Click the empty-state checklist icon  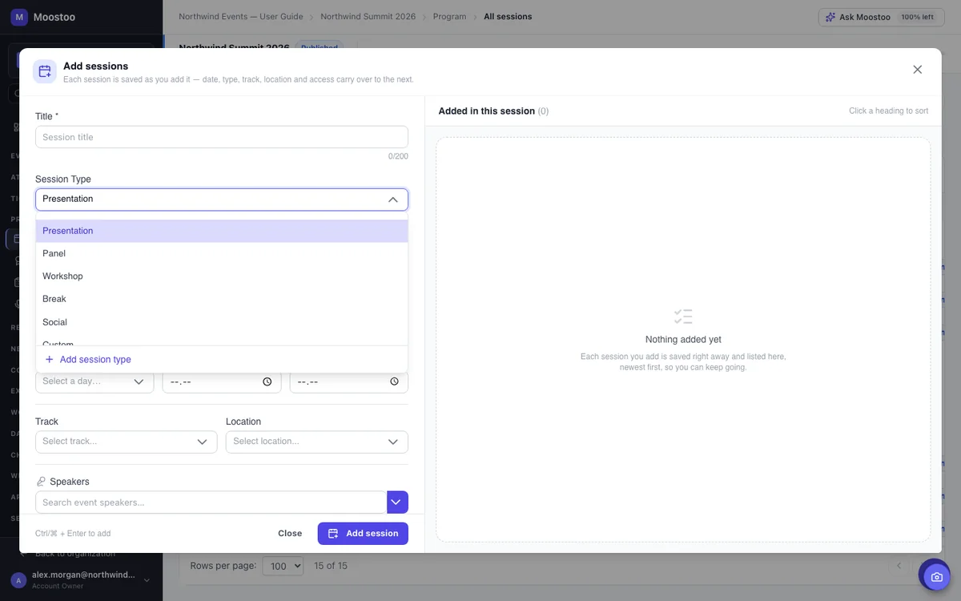click(683, 317)
